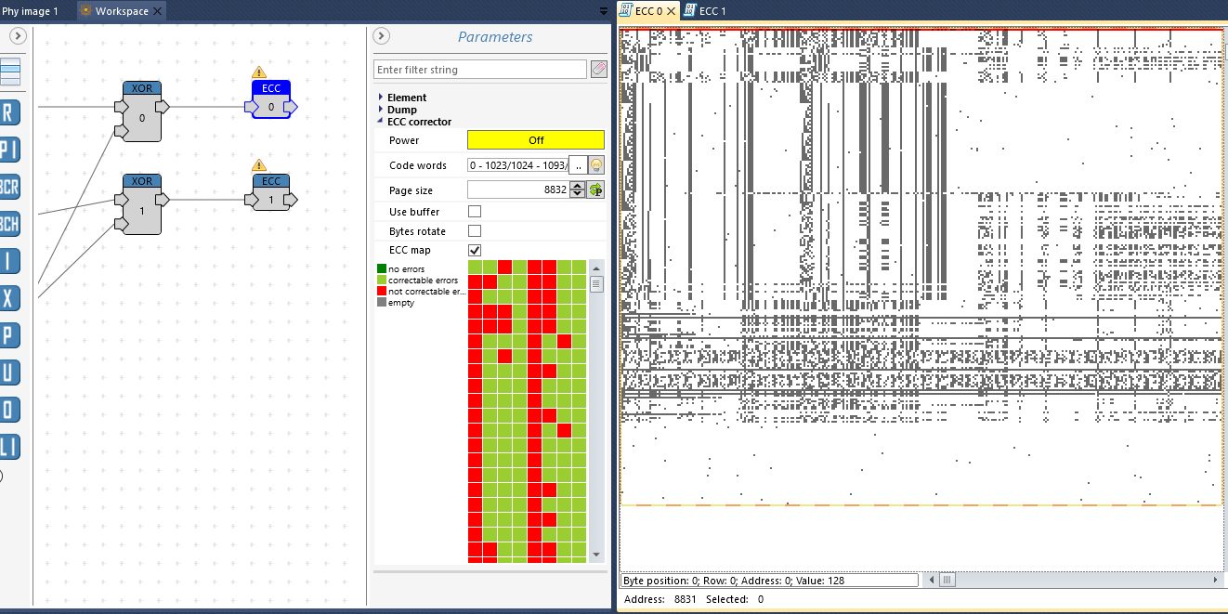1228x614 pixels.
Task: Clear the filter with the eraser icon
Action: pyautogui.click(x=598, y=70)
